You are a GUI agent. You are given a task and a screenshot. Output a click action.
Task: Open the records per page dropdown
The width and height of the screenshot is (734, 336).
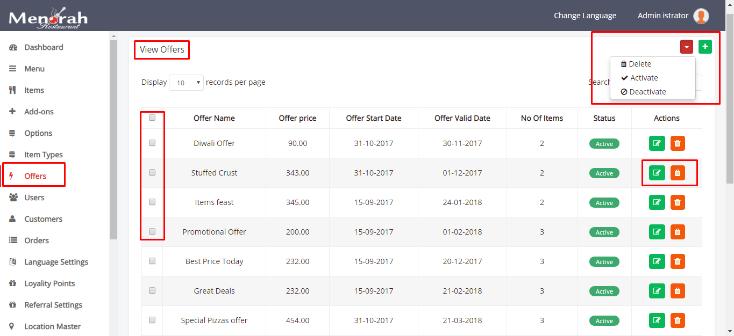(187, 83)
